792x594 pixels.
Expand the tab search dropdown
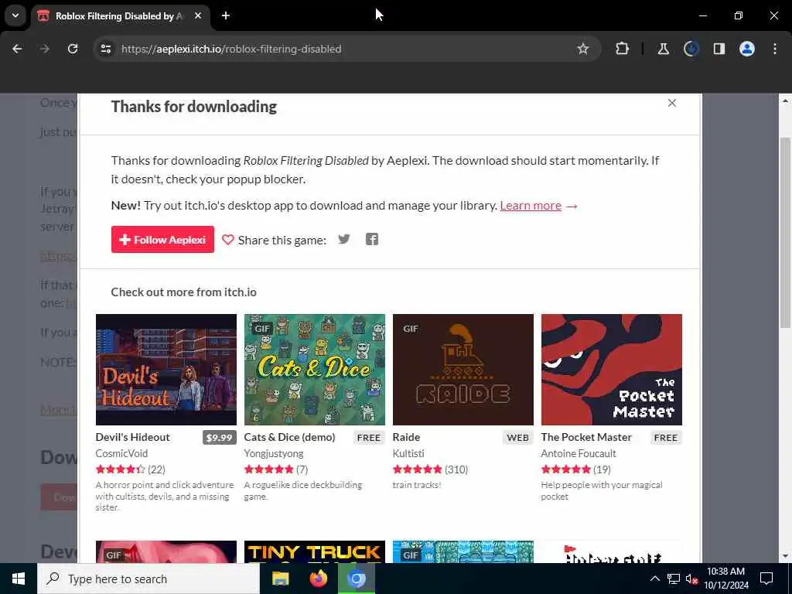coord(15,15)
